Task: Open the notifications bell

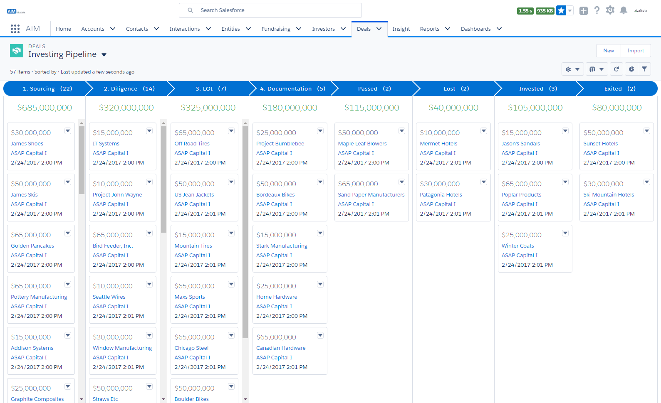Action: pyautogui.click(x=624, y=10)
